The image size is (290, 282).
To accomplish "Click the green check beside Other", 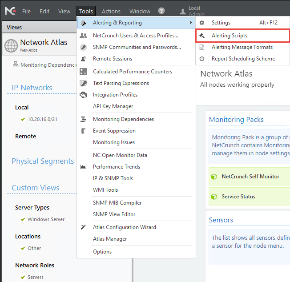I will (23, 248).
